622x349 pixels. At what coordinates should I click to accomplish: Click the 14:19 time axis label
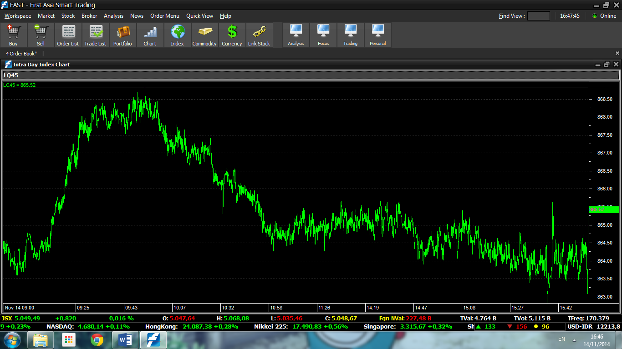[373, 308]
